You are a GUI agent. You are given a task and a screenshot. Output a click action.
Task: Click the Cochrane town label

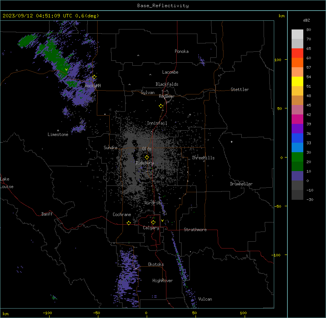pyautogui.click(x=122, y=215)
